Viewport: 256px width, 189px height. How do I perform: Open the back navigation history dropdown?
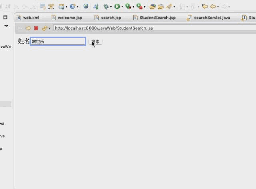pos(218,7)
